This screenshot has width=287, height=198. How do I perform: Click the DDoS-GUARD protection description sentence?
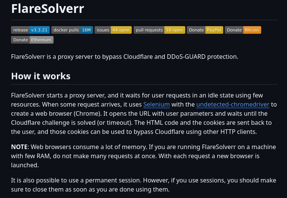125,57
